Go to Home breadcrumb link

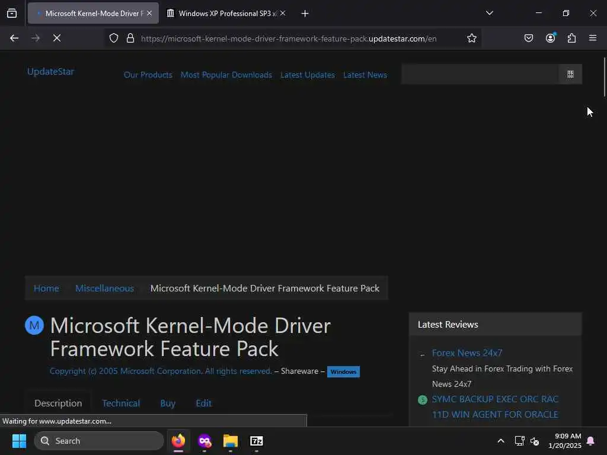coord(46,289)
